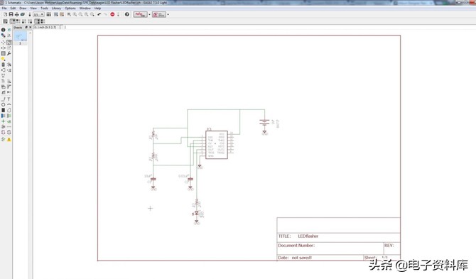Open Help question mark icon
The image size is (476, 279).
[127, 14]
